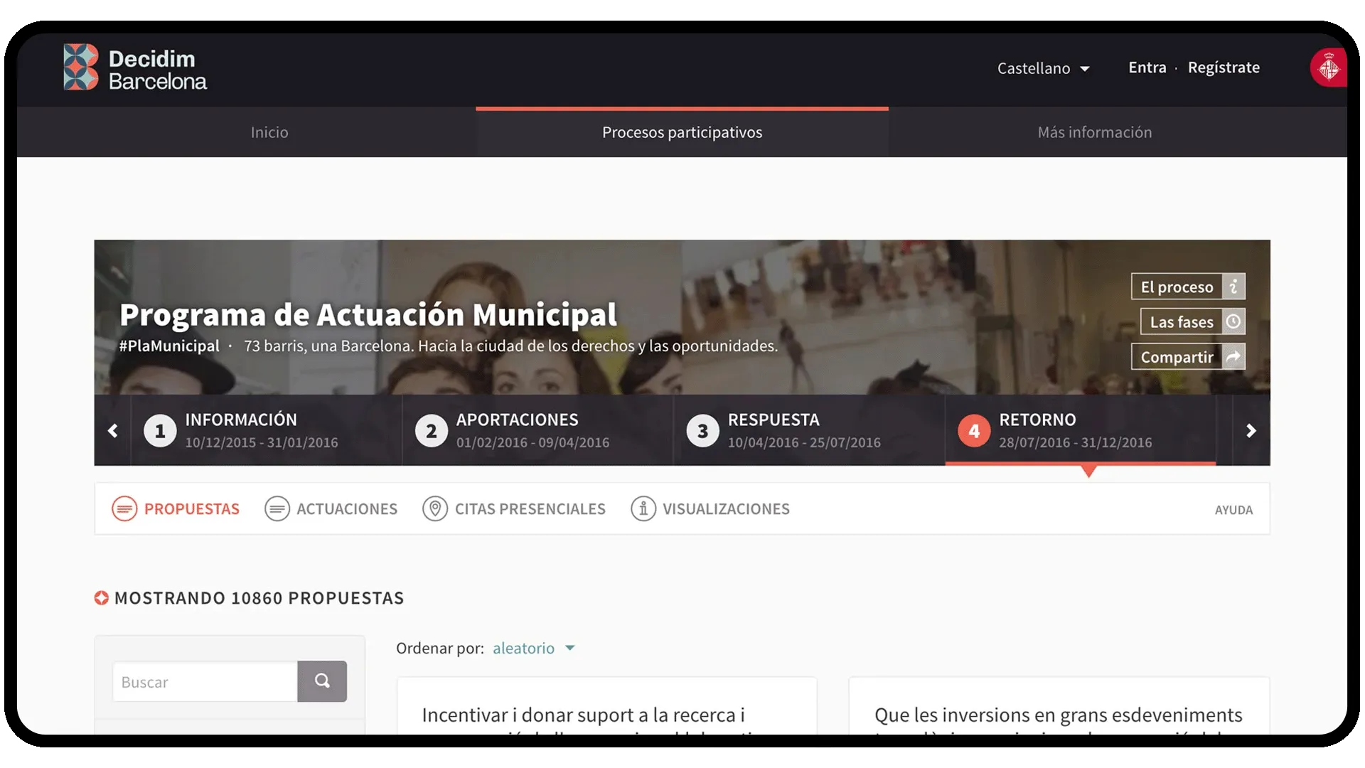
Task: Click the Regístrate link
Action: (x=1223, y=68)
